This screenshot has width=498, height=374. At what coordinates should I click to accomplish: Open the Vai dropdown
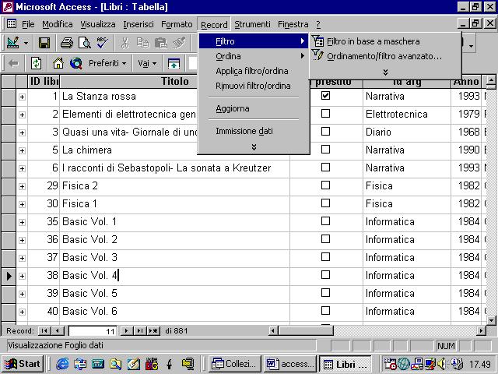pos(147,63)
